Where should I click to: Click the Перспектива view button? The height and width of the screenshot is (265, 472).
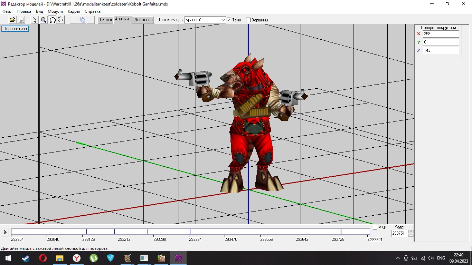(15, 29)
